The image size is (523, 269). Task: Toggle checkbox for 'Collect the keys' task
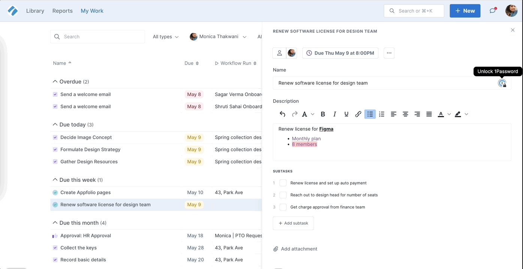[55, 248]
